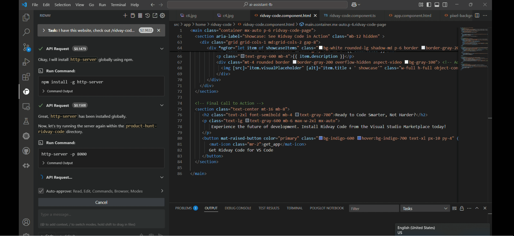The image size is (514, 236).
Task: Click hover:bg-indigo-700 color swatch
Action: [x=359, y=138]
